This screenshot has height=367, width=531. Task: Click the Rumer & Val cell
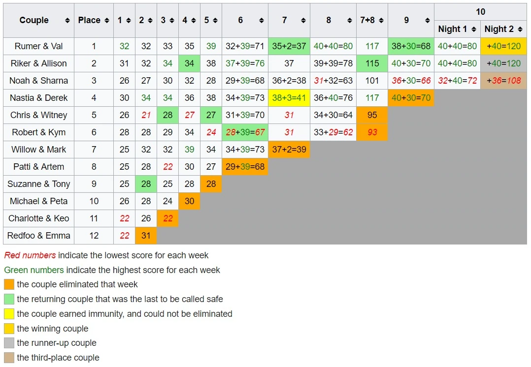[38, 46]
